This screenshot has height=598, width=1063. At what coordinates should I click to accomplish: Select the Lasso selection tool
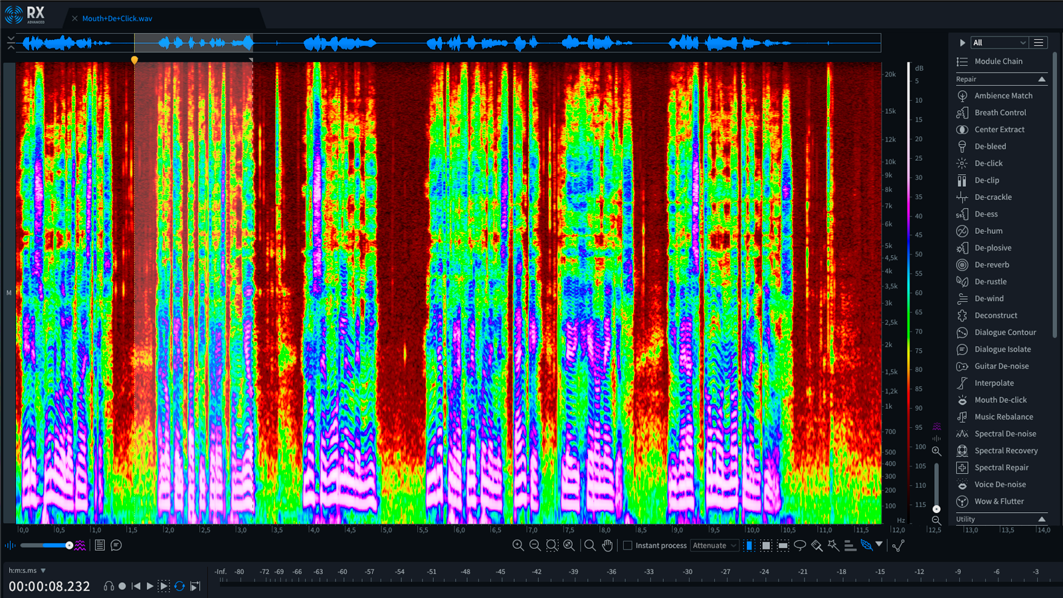[x=800, y=546]
